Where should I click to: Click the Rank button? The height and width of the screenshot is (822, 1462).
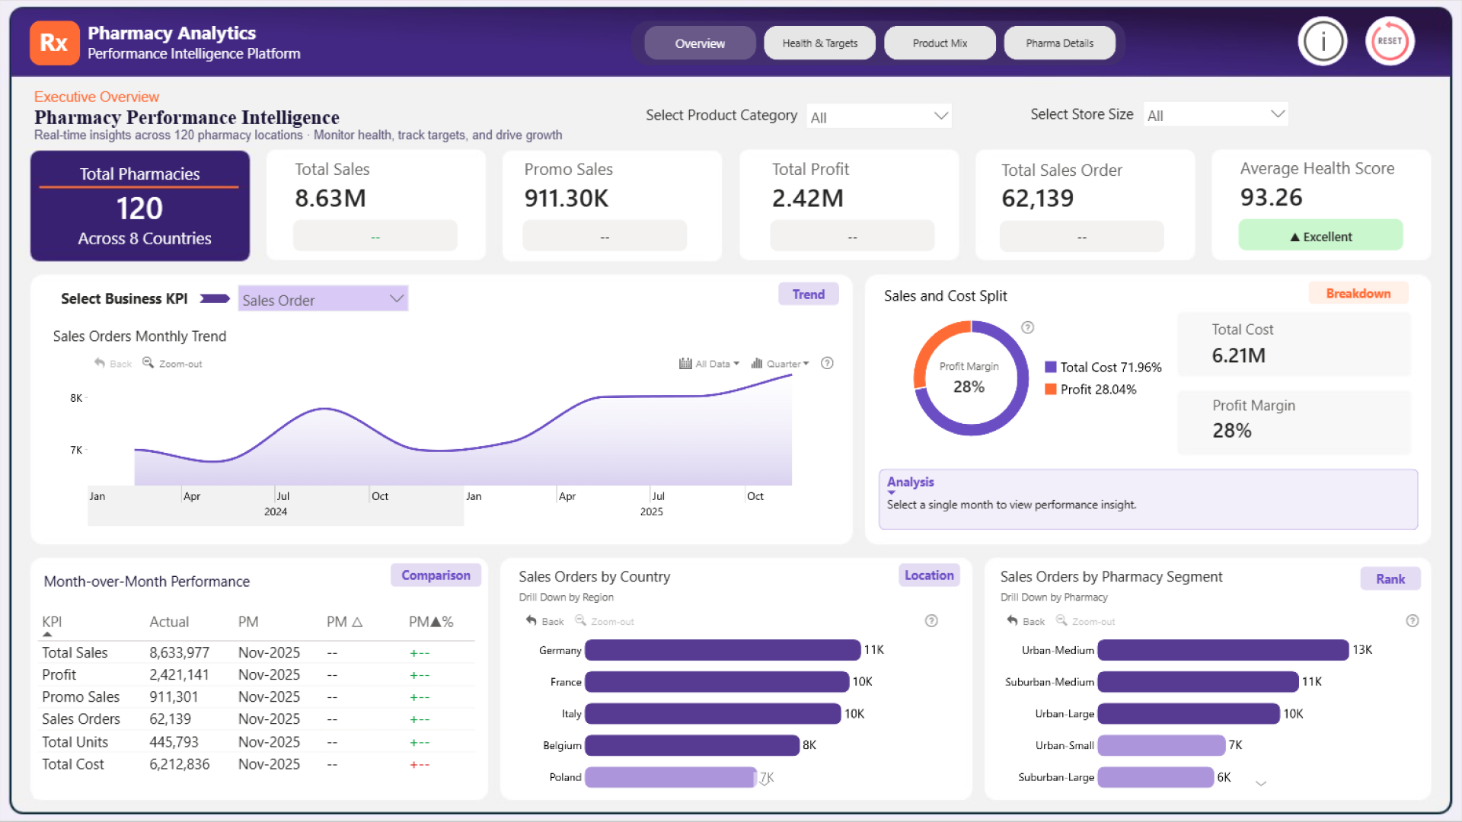coord(1390,579)
